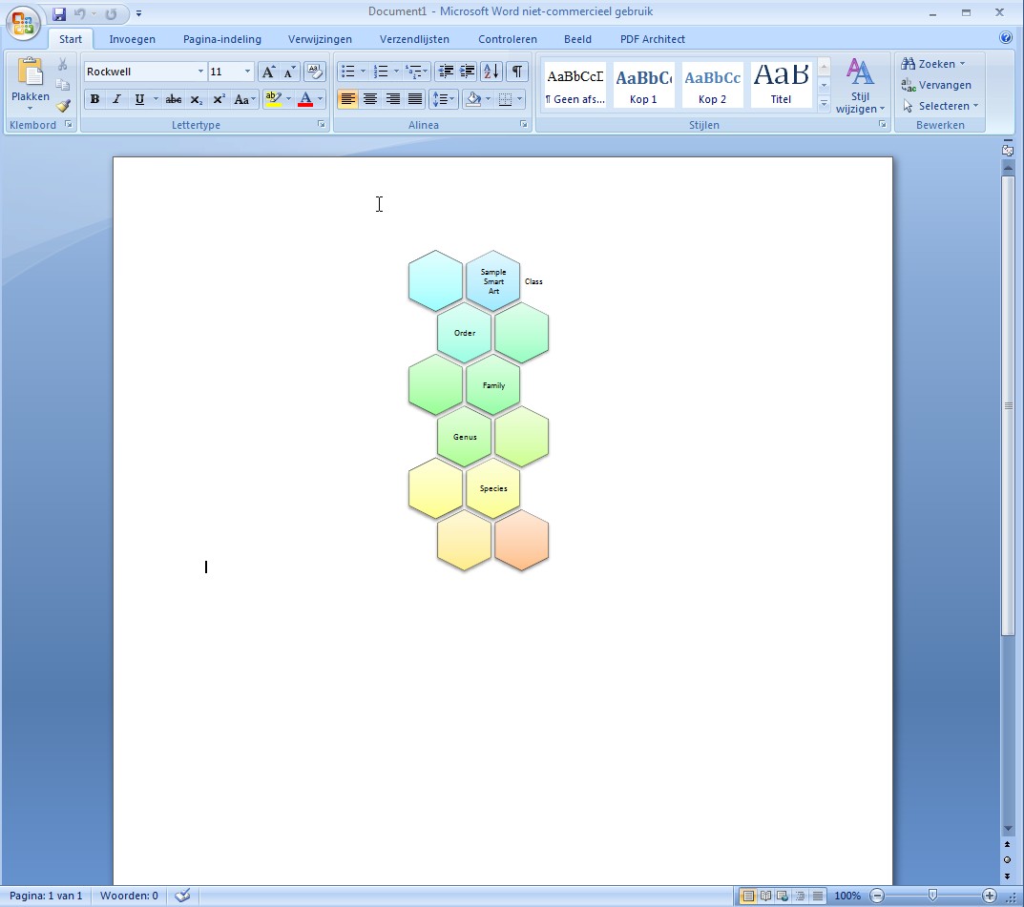Toggle show paragraph marks
The height and width of the screenshot is (907, 1024).
(516, 72)
